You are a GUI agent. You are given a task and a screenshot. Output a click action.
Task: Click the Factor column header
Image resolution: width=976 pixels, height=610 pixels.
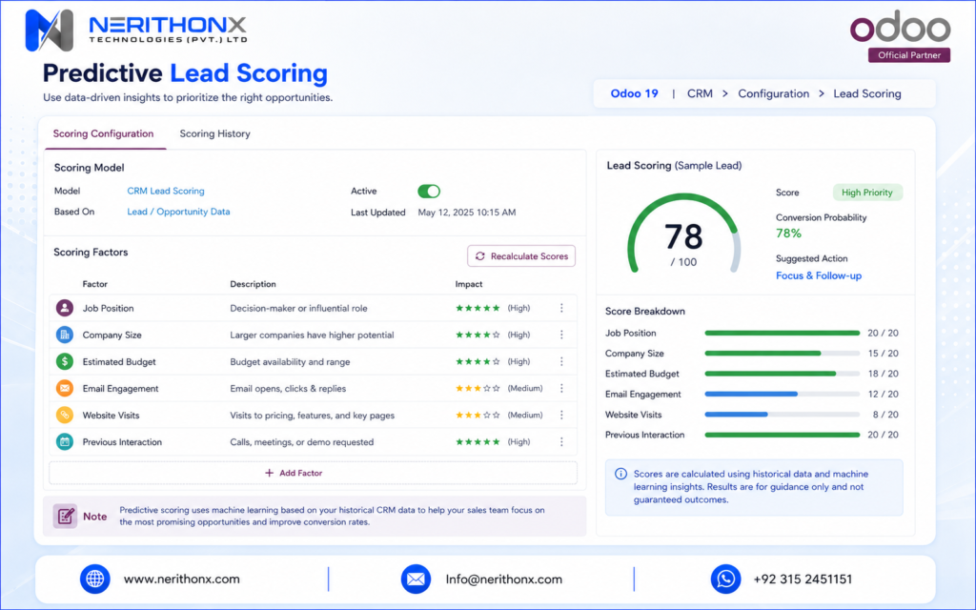pyautogui.click(x=94, y=284)
